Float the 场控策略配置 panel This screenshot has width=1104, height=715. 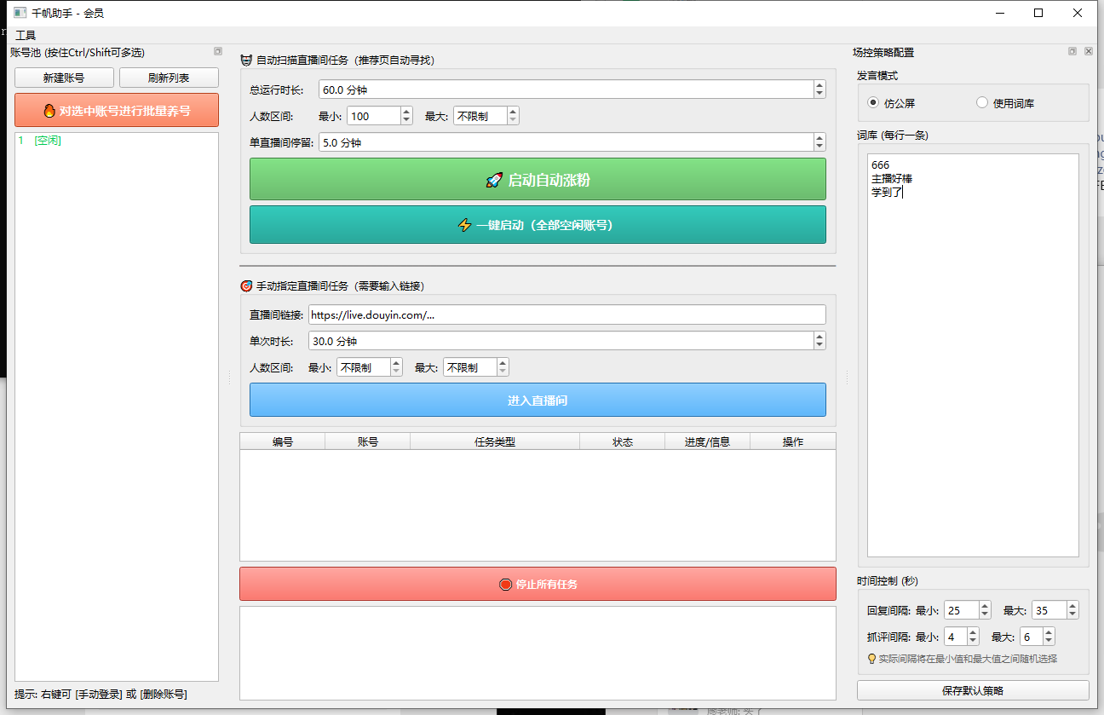point(1072,52)
